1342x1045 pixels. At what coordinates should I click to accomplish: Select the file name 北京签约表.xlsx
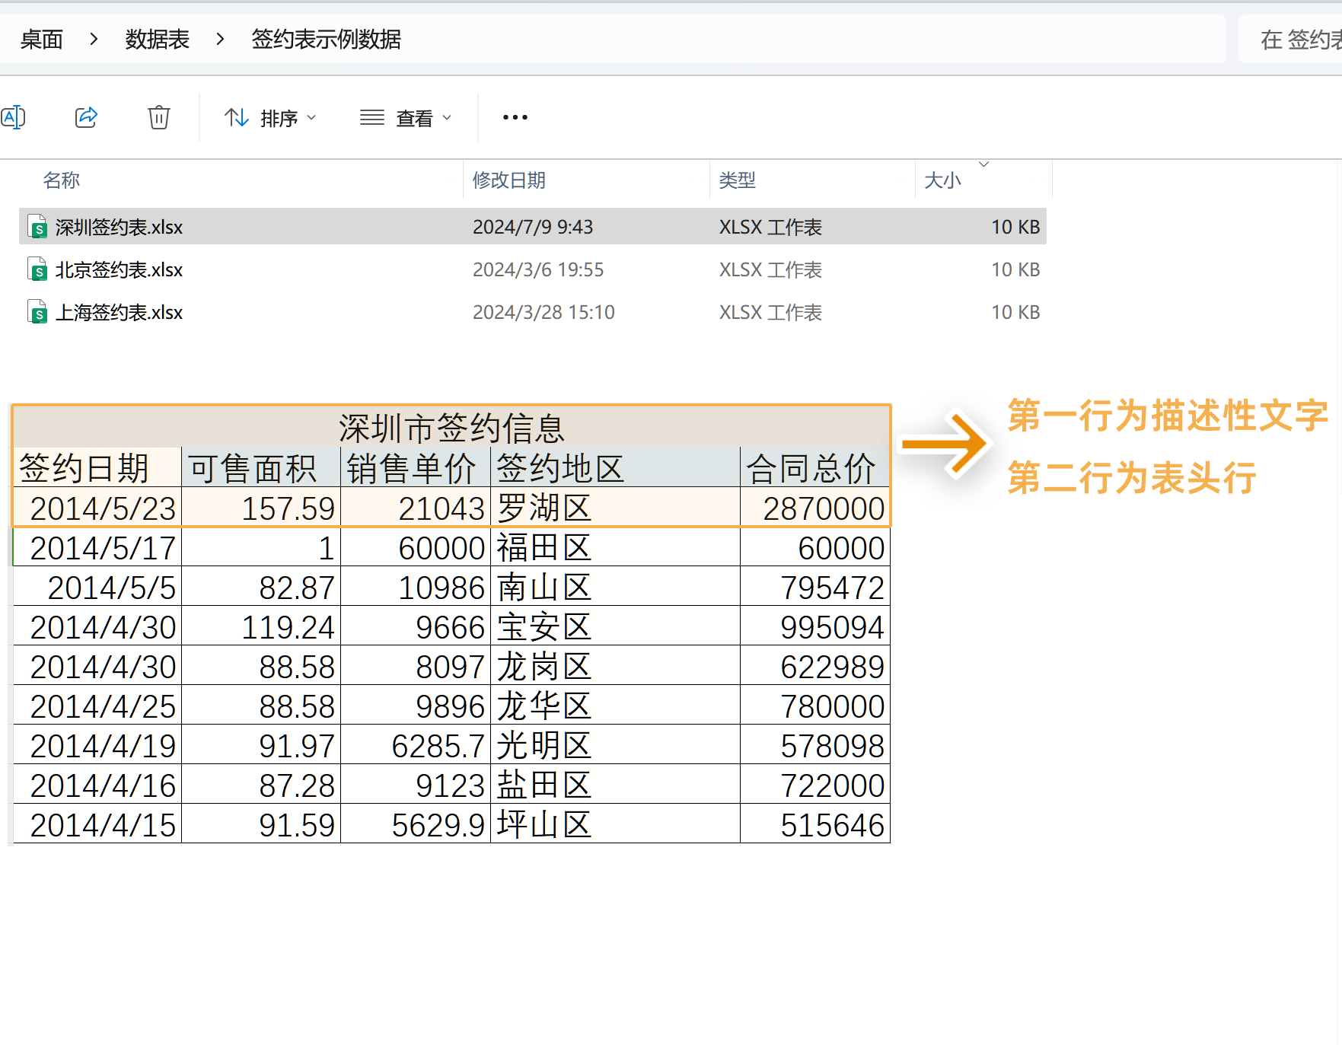click(x=119, y=269)
